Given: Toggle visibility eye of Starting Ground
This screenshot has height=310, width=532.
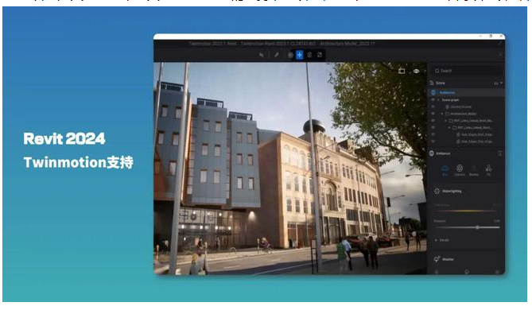Looking at the screenshot, I should click(x=433, y=107).
